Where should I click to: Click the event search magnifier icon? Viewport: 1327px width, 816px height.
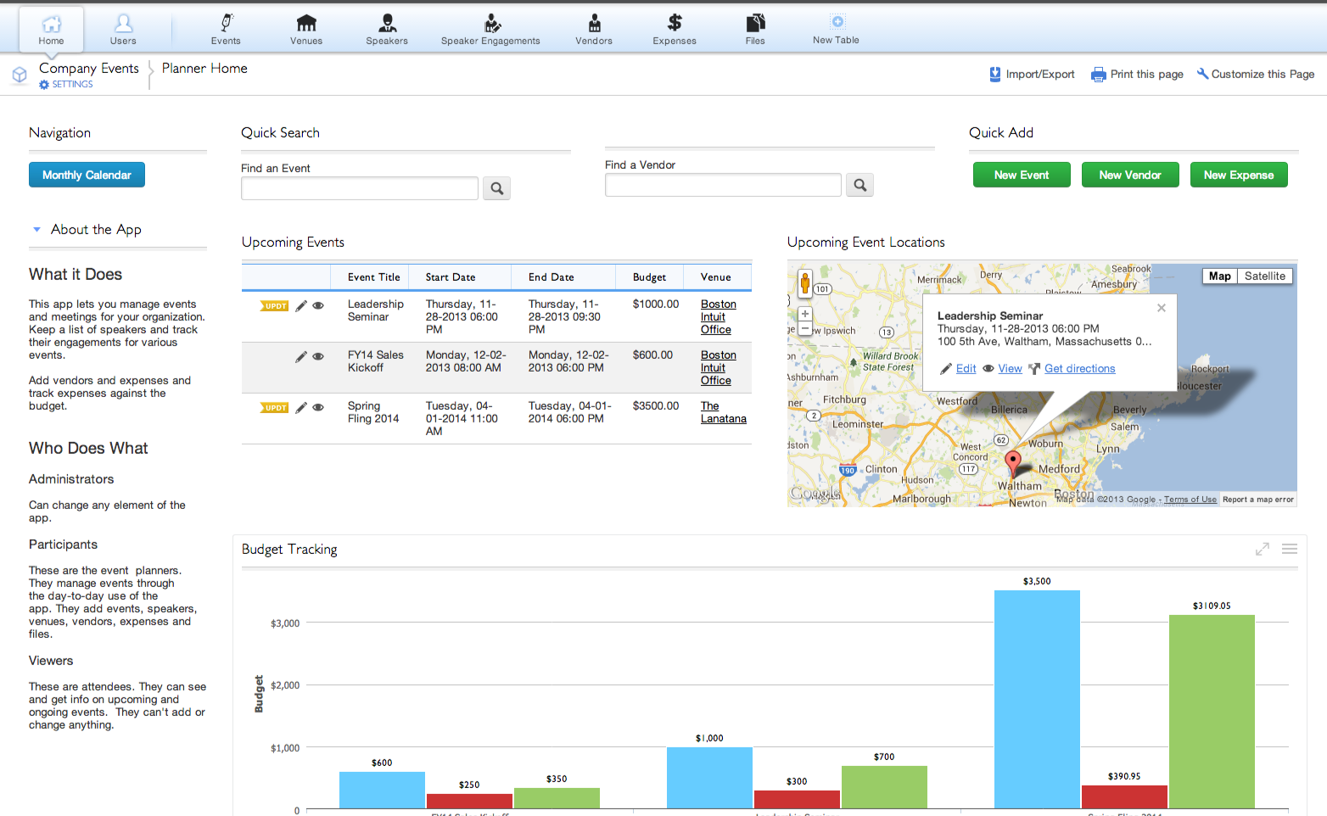tap(496, 187)
